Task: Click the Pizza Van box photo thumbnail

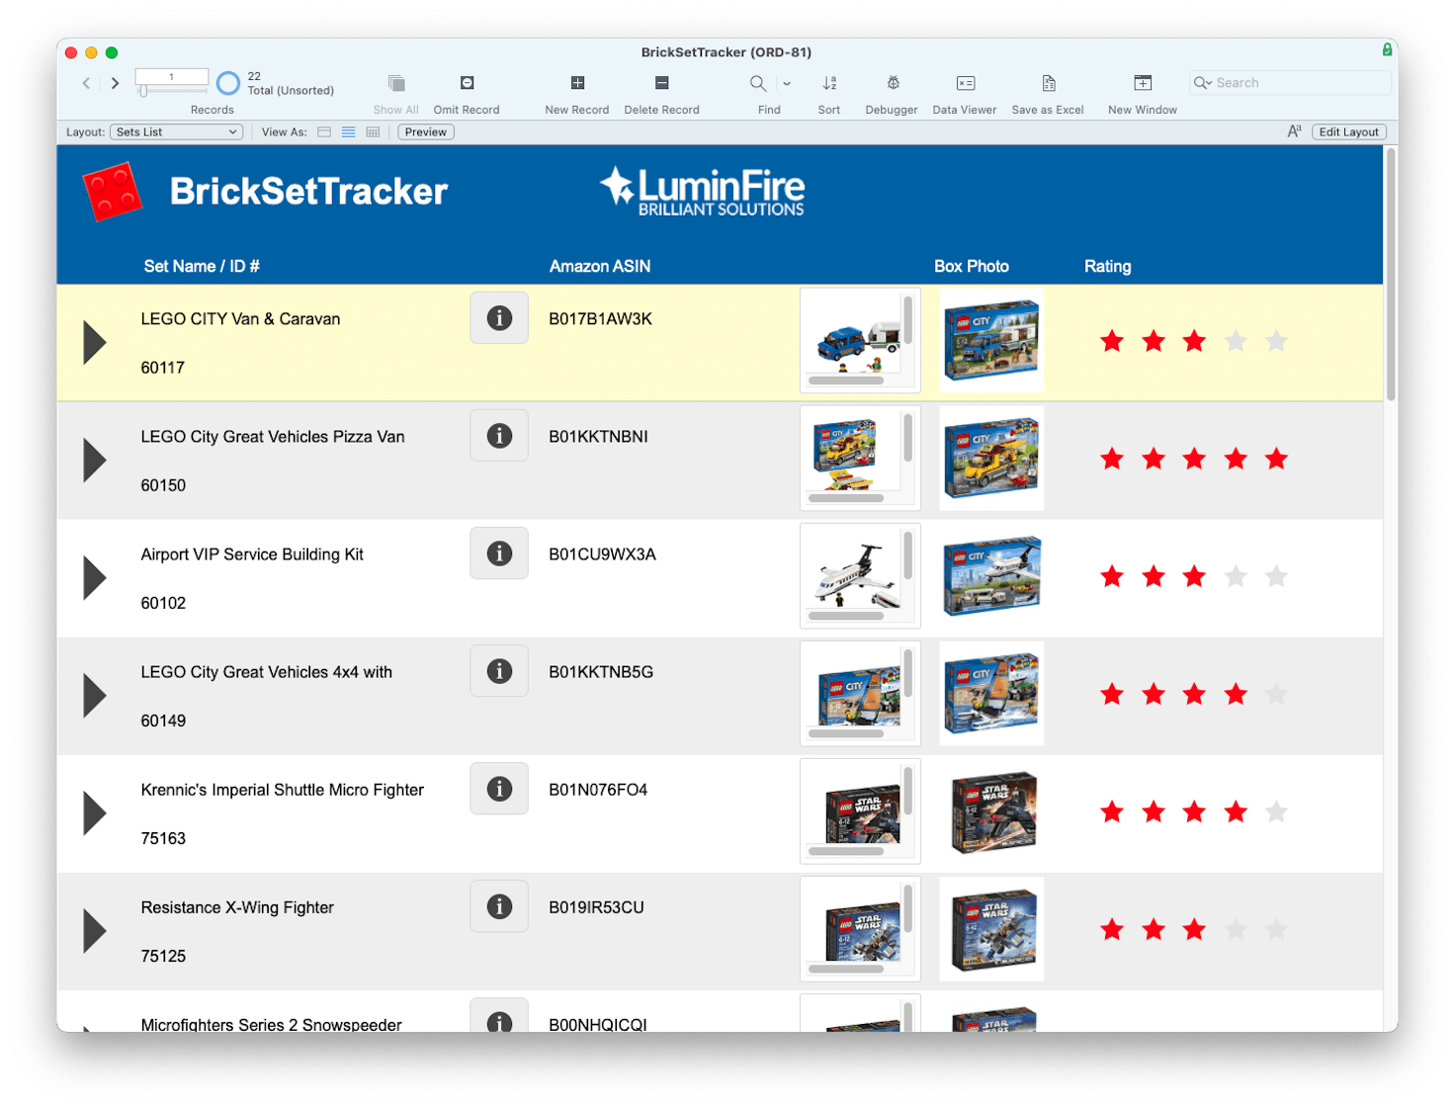Action: (991, 458)
